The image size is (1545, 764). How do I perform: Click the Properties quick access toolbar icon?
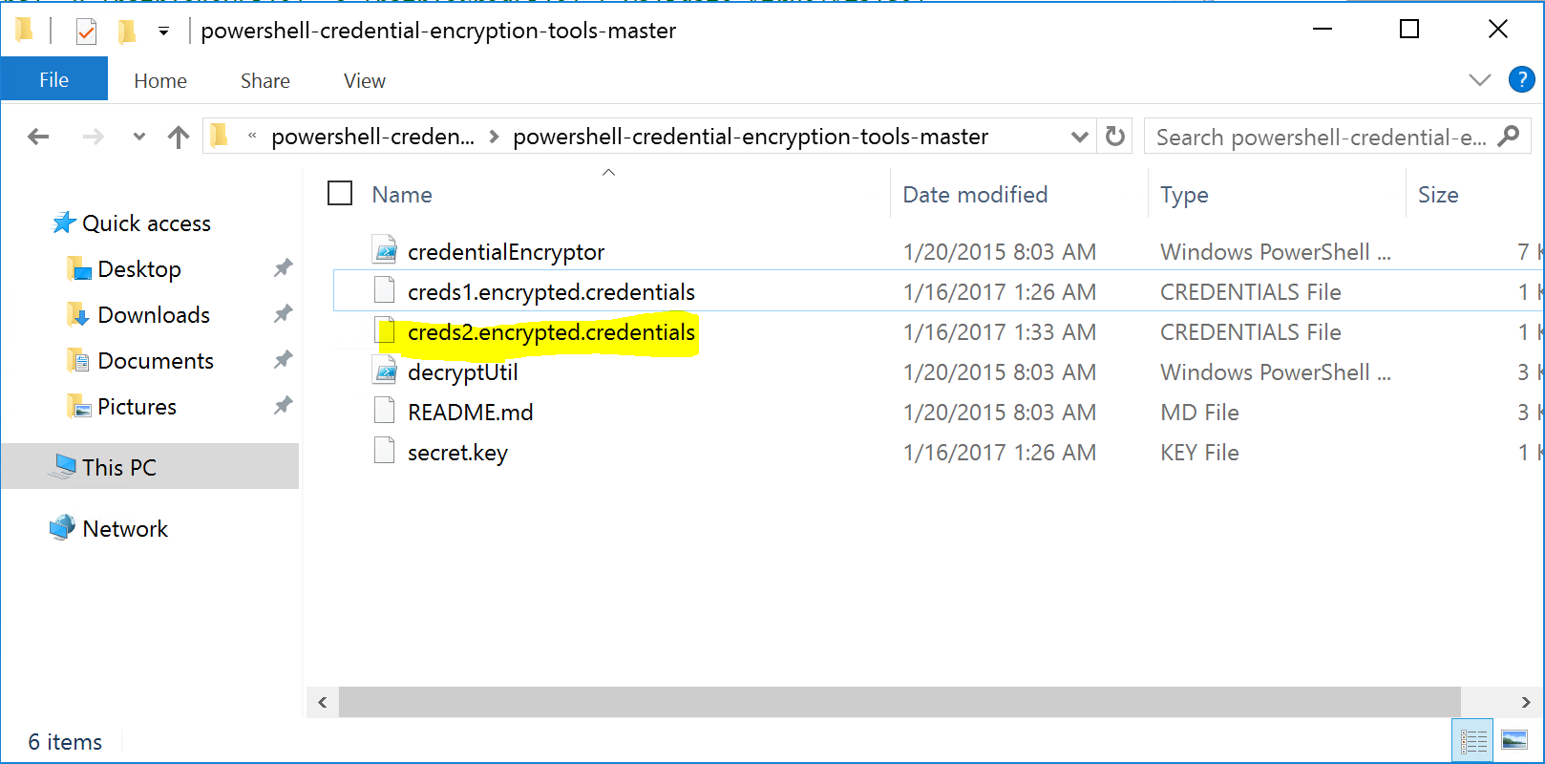click(x=86, y=32)
